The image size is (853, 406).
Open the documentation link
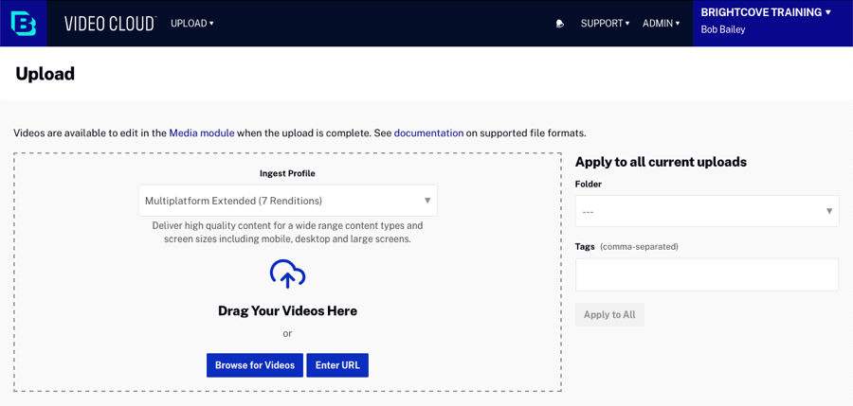[428, 133]
